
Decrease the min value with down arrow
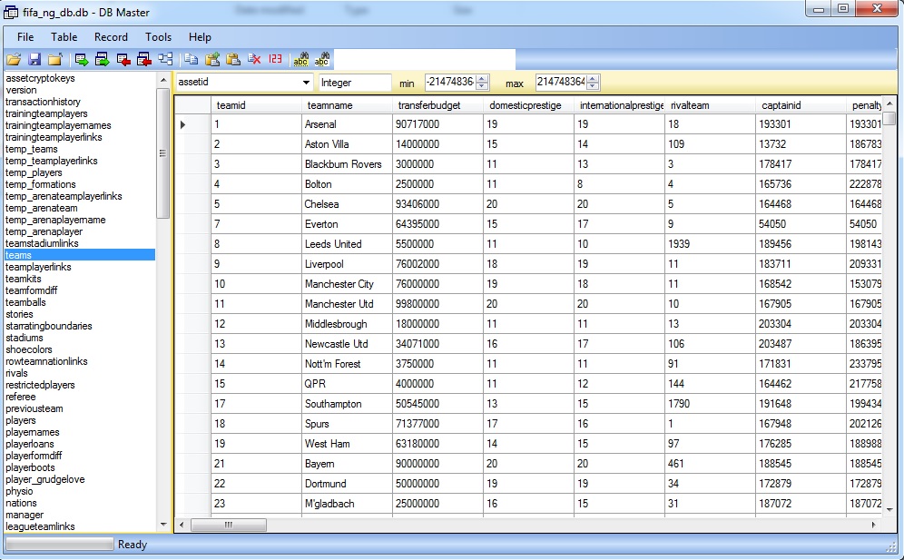[483, 86]
